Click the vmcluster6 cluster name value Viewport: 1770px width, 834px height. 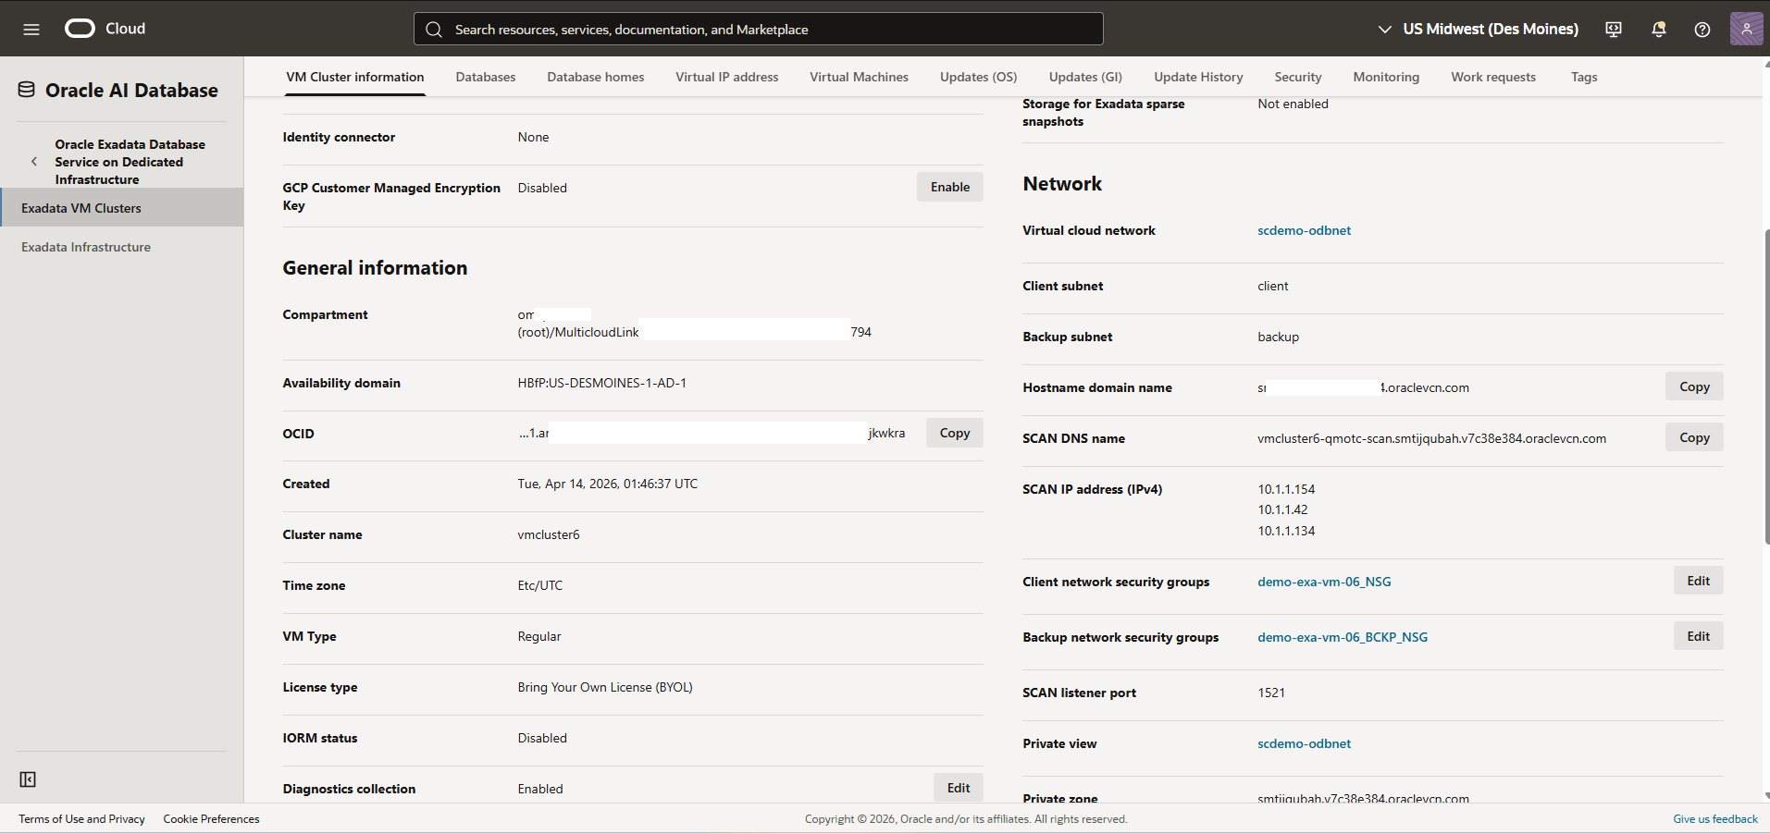click(x=549, y=534)
